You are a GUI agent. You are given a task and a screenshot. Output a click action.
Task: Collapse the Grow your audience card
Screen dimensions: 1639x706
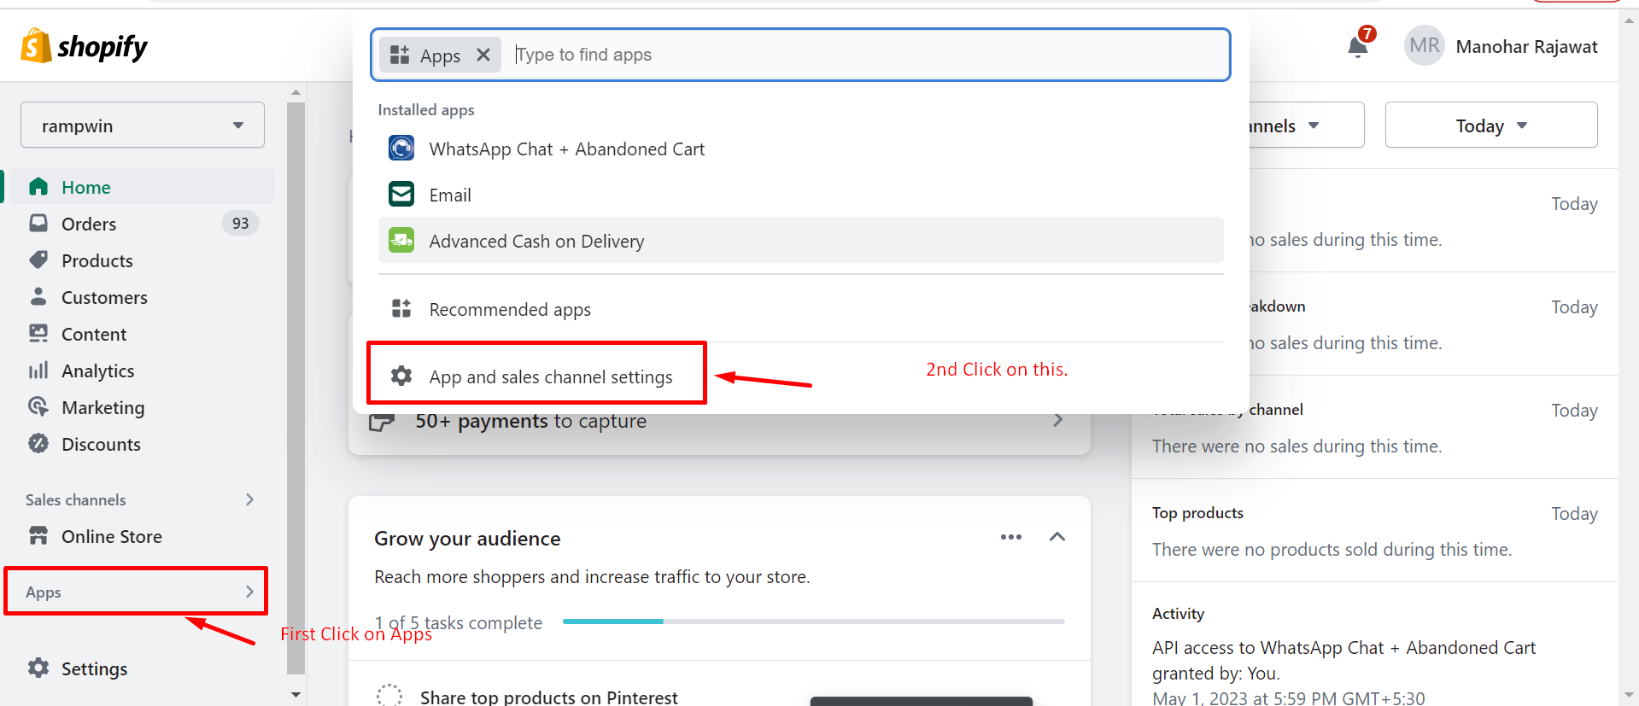pos(1057,537)
